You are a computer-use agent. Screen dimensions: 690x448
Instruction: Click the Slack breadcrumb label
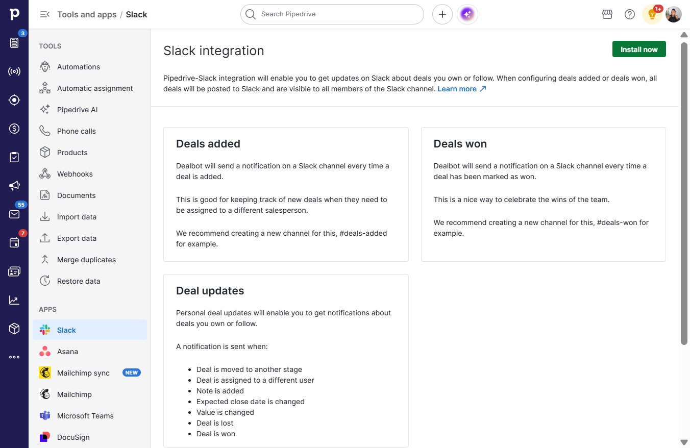pos(136,14)
